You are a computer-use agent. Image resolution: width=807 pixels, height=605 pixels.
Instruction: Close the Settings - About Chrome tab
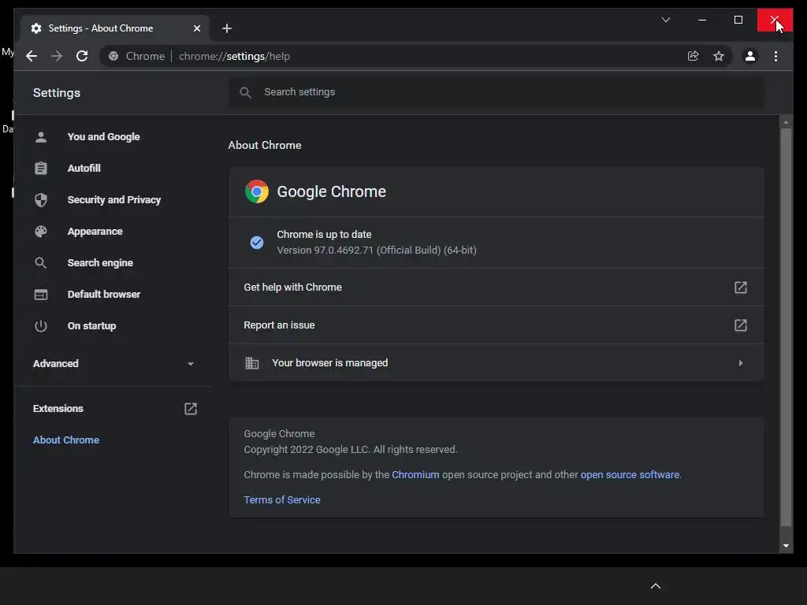click(x=196, y=28)
